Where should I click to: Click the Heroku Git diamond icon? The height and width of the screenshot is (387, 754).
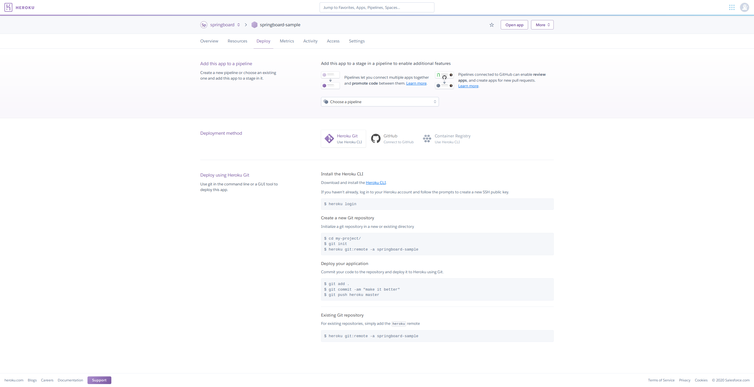tap(329, 139)
